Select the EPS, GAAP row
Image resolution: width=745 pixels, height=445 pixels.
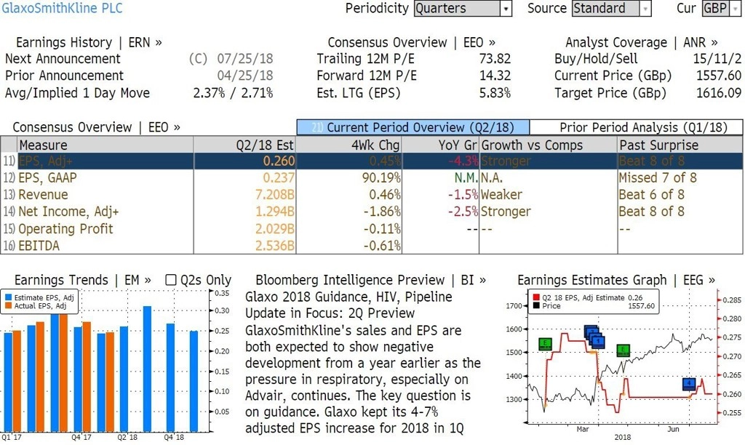(x=372, y=178)
